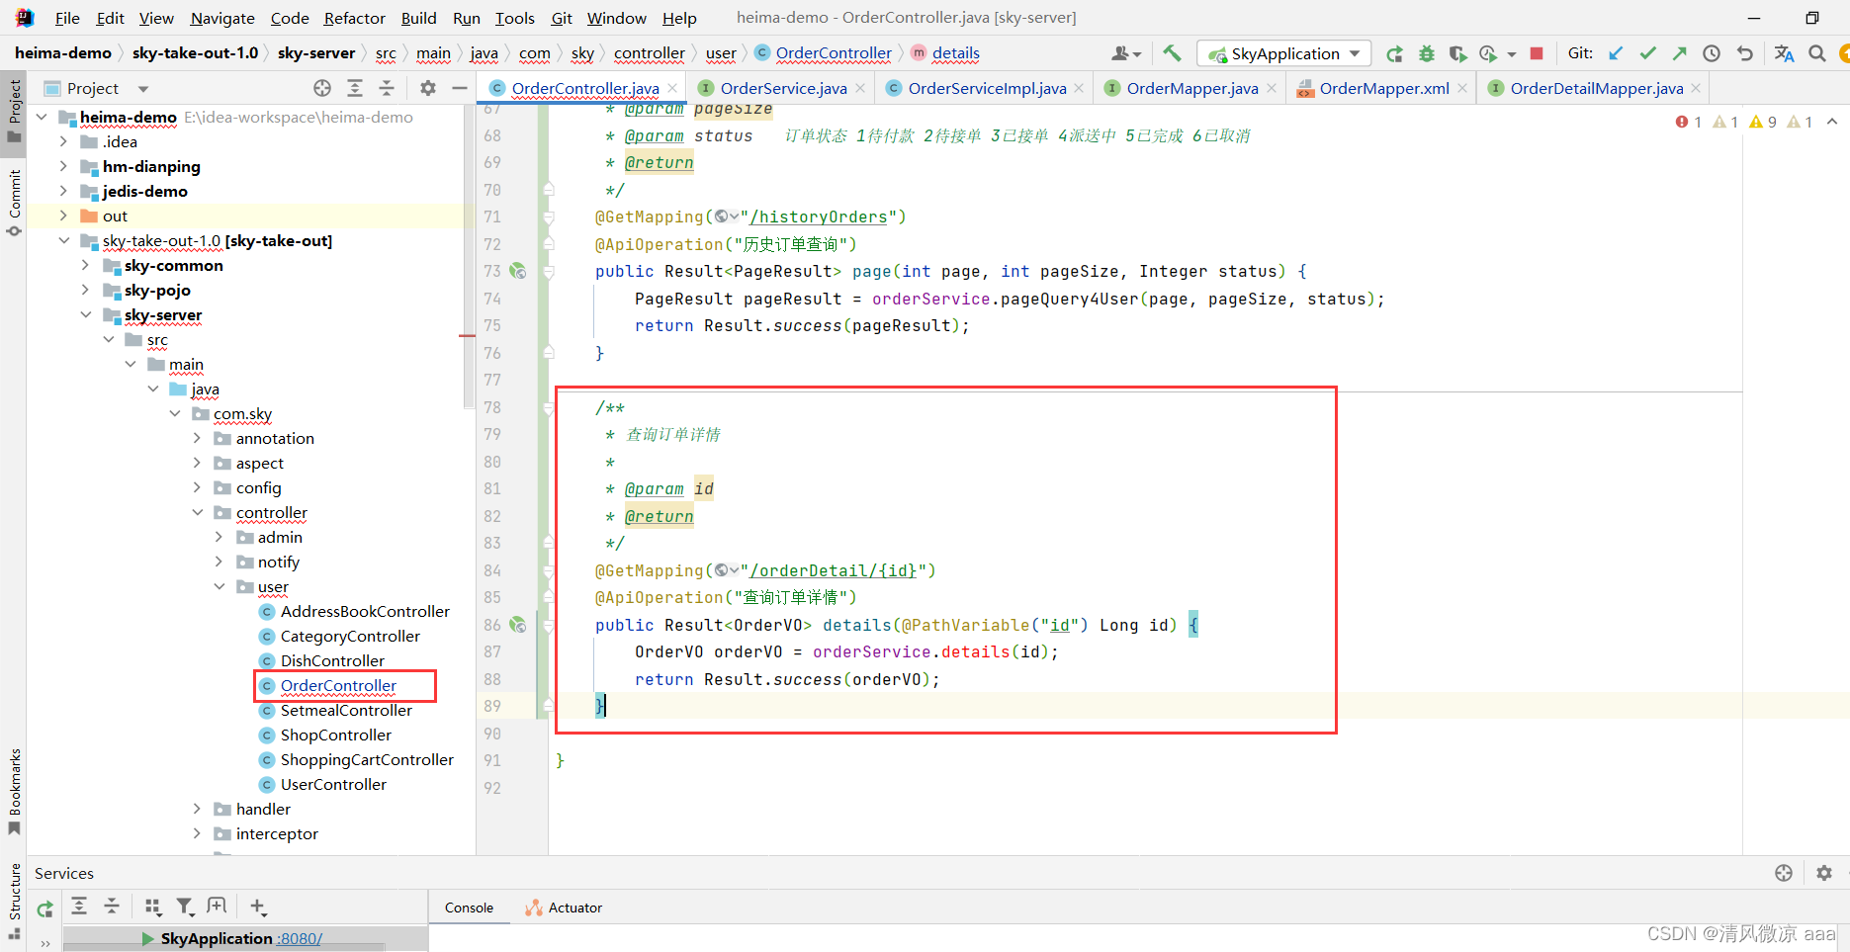
Task: Click the gutter endpoint icon on line 86
Action: tap(517, 625)
